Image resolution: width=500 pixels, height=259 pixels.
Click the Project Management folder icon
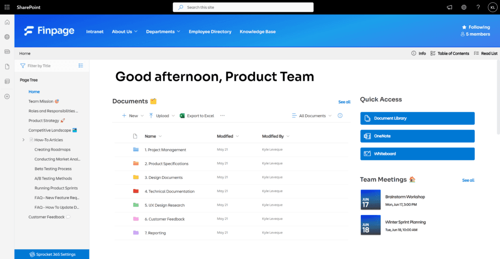click(136, 149)
